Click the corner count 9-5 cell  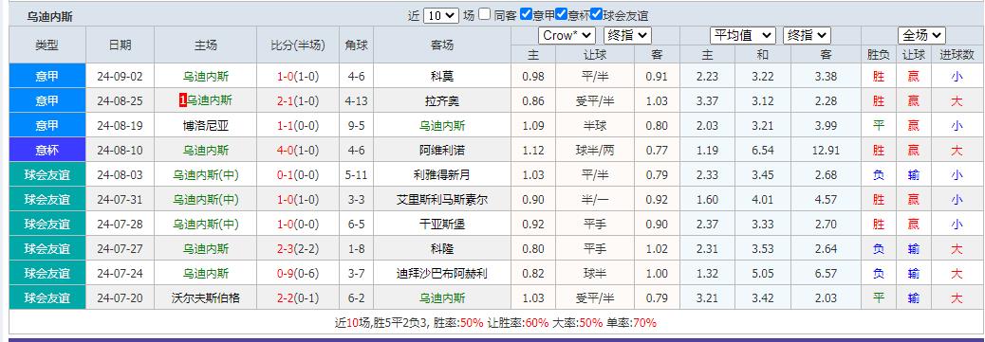click(x=356, y=125)
